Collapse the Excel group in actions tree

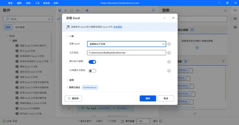click(7, 36)
